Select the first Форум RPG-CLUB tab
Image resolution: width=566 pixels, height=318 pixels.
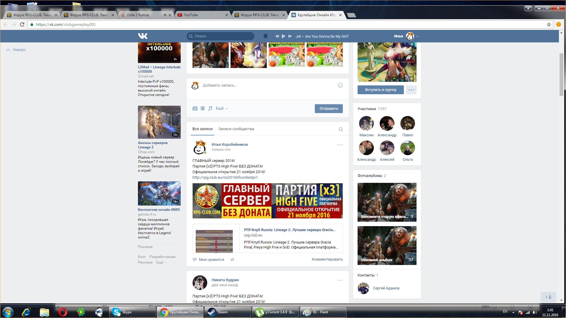pyautogui.click(x=32, y=15)
